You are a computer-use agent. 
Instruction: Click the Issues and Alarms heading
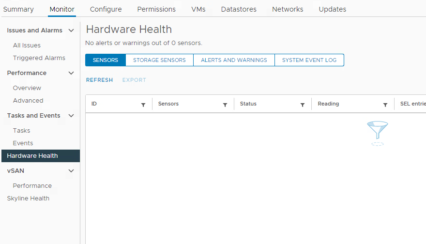click(x=34, y=30)
